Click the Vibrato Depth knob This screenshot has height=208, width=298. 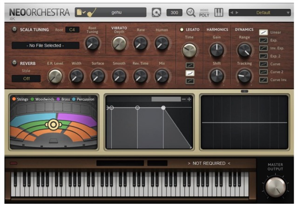click(x=119, y=43)
